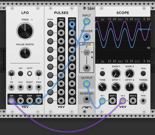
Task: Click the SCOPE OFST 1 knob
Action: tap(116, 87)
